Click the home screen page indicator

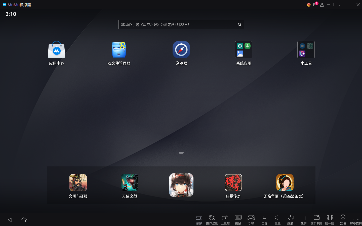tap(181, 153)
